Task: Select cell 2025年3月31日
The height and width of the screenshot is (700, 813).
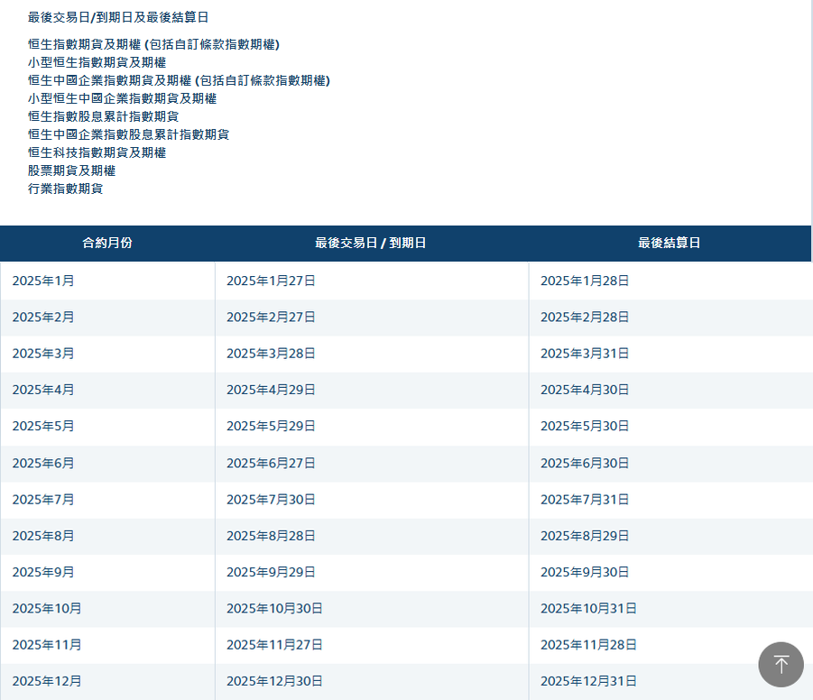Action: (x=670, y=354)
